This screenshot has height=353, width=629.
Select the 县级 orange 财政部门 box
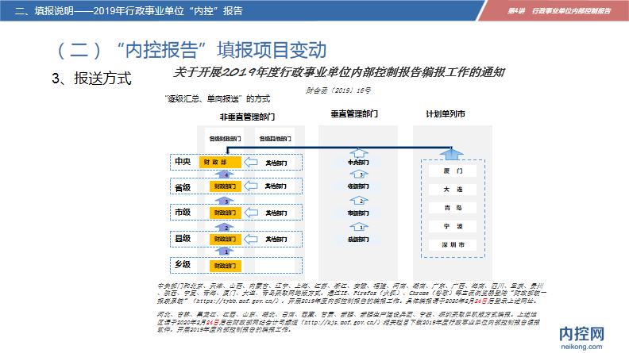(x=226, y=239)
